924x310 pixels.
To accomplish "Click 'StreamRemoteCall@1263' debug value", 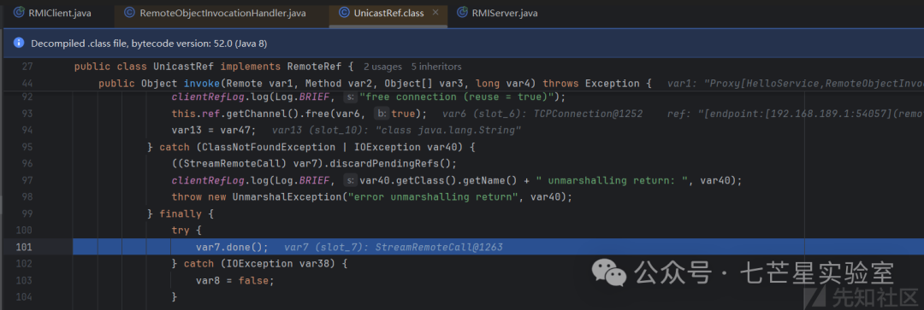I will click(x=438, y=247).
